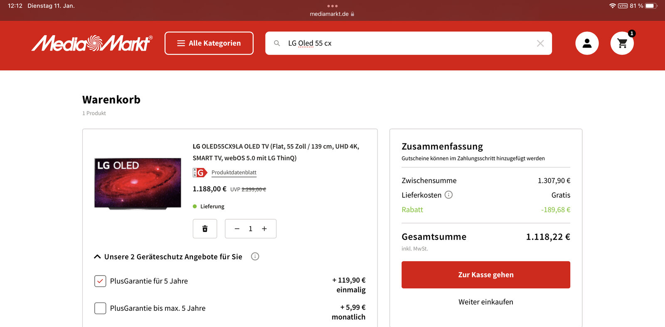
Task: Focus the search field containing LG Oled 55 cx
Action: click(x=409, y=43)
